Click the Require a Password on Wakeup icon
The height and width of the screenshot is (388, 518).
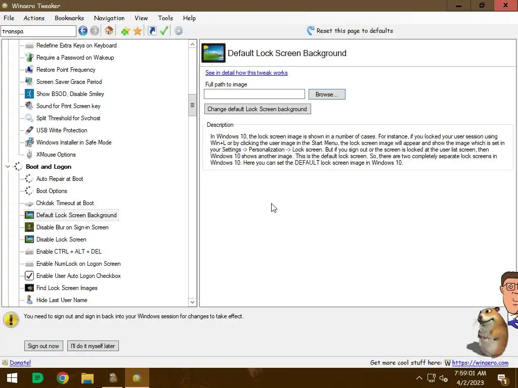[x=29, y=58]
